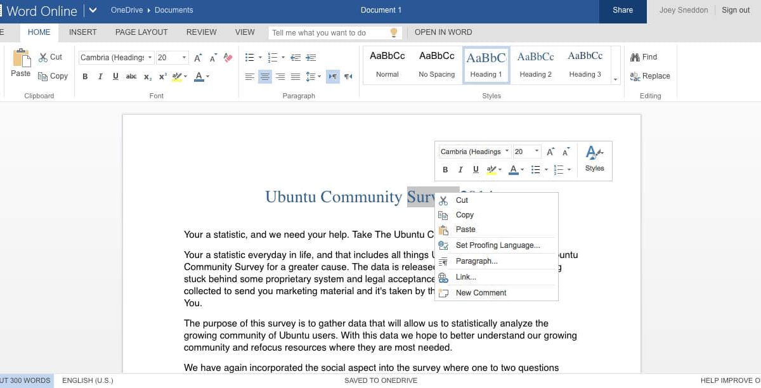Clear formatting with the eraser icon

(x=228, y=58)
